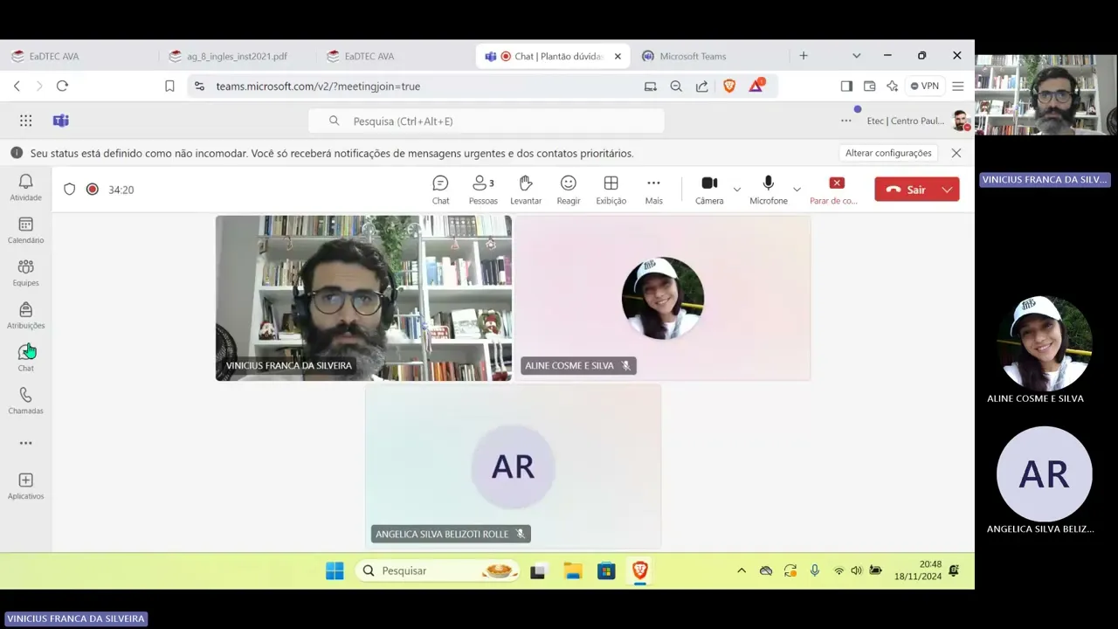Toggle the browser sidebar panel
This screenshot has height=629, width=1118.
coord(846,86)
